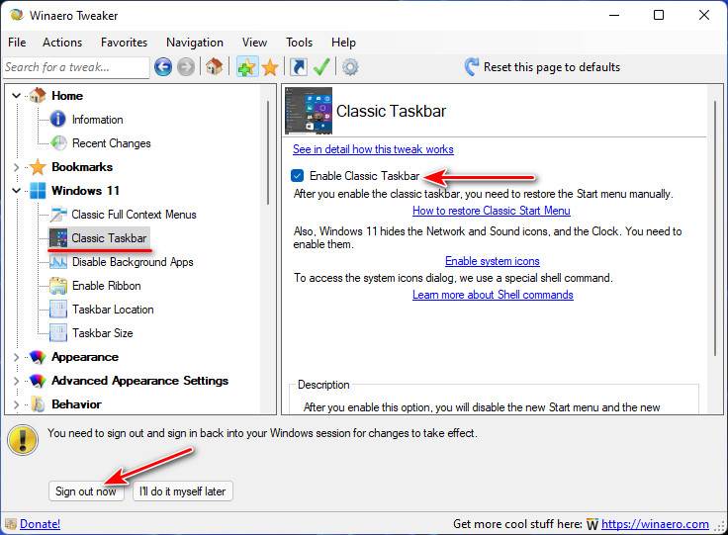The width and height of the screenshot is (728, 535).
Task: Select the Taskbar Location tree item
Action: 113,310
